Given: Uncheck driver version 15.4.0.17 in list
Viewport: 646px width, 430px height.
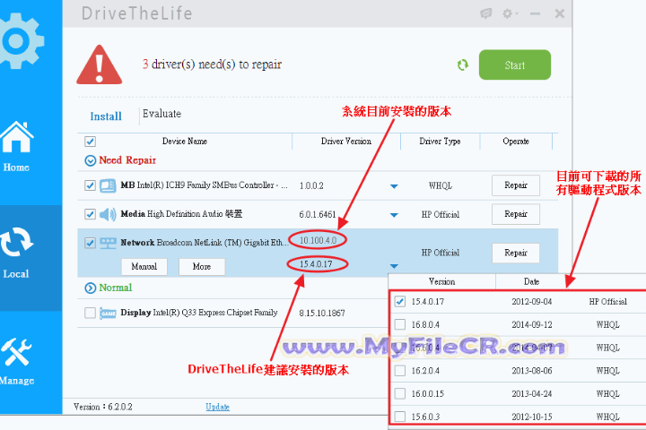Looking at the screenshot, I should click(x=399, y=302).
